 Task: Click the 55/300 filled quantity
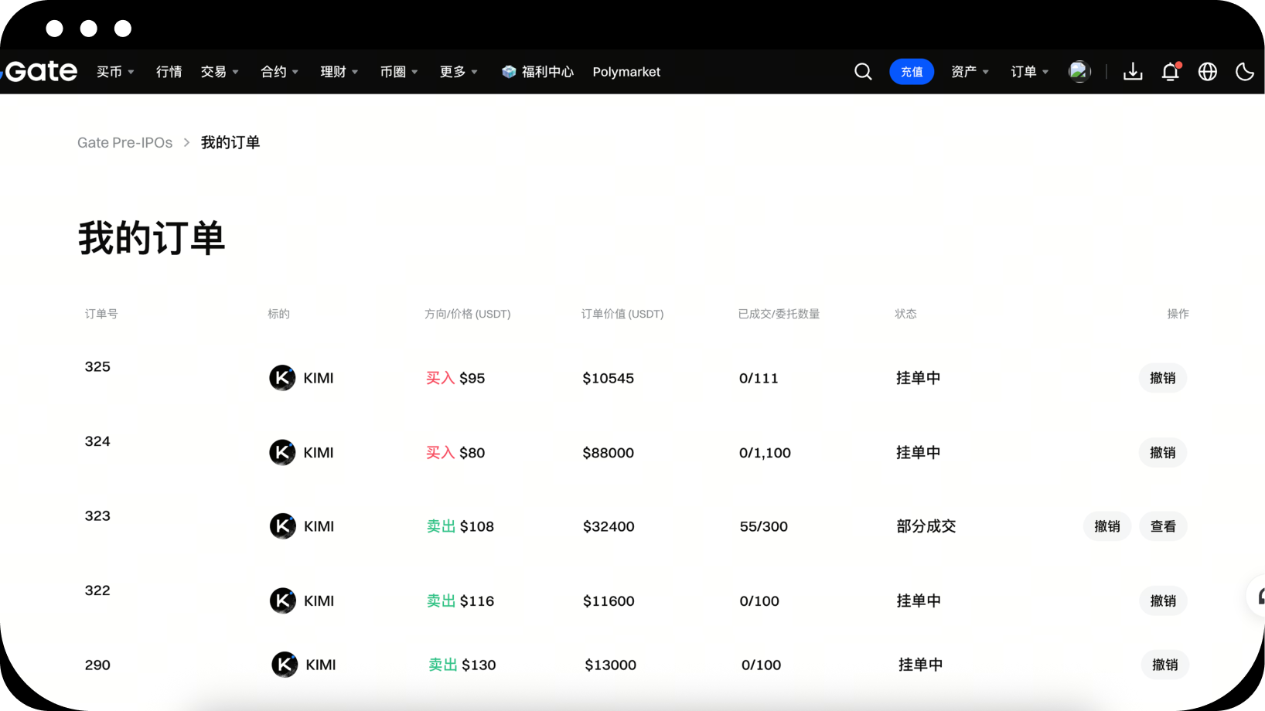(x=764, y=526)
